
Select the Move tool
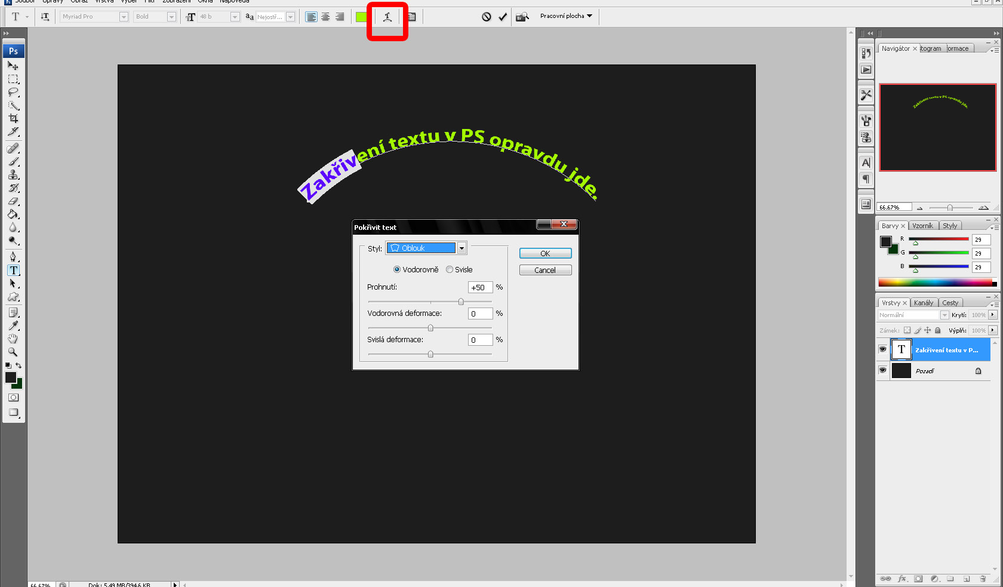coord(13,66)
